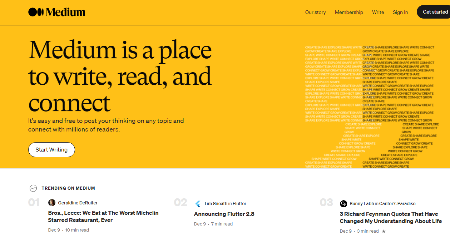Image resolution: width=450 pixels, height=238 pixels.
Task: Open Tim Sneath's author profile
Action: [x=216, y=204]
